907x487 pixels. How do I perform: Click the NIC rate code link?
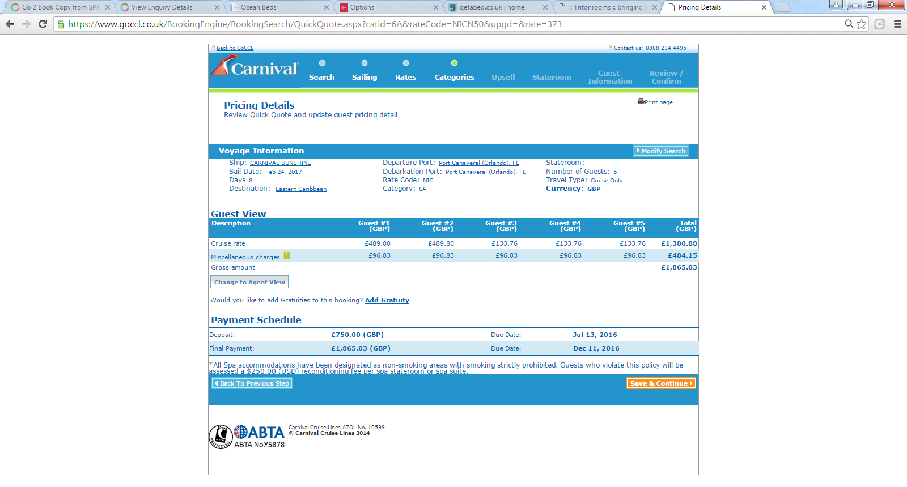point(428,181)
